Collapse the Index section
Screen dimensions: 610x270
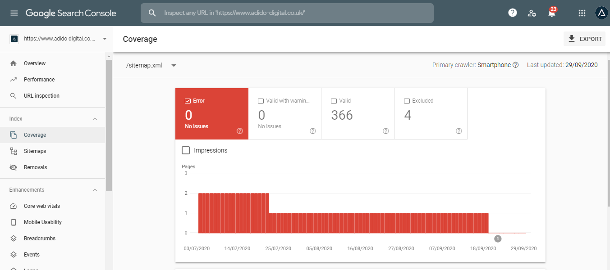pos(95,119)
